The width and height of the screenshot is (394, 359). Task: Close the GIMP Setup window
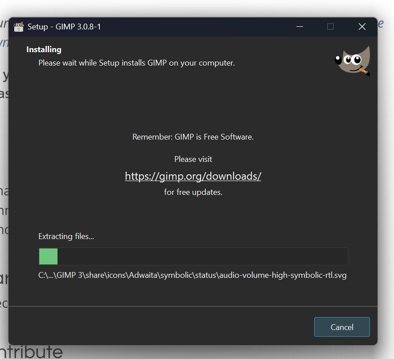click(362, 26)
